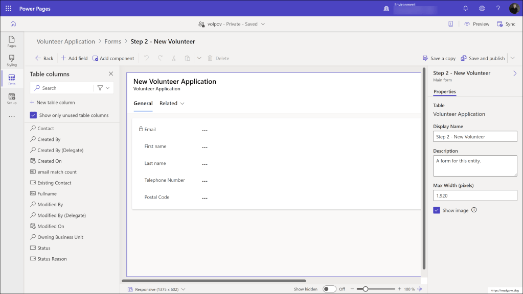Switch to the General tab
This screenshot has width=523, height=294.
point(143,104)
